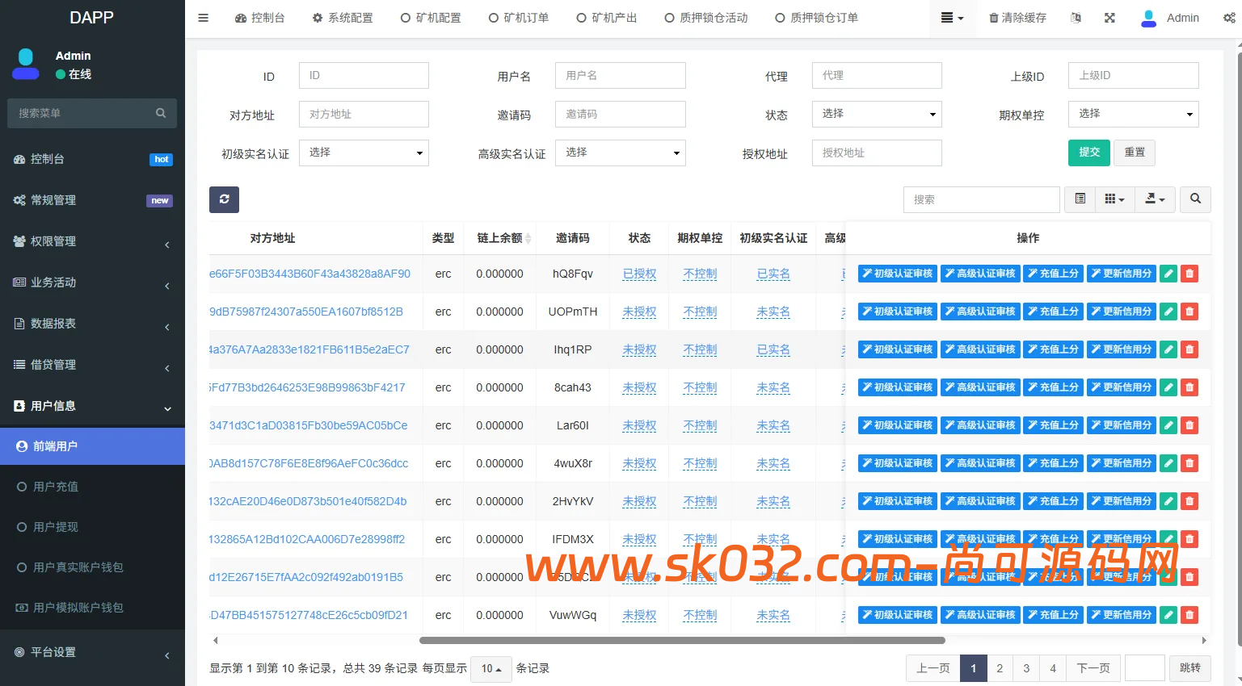Screen dimensions: 1242x686
Task: Open the top list dropdown menu icon
Action: pyautogui.click(x=952, y=18)
